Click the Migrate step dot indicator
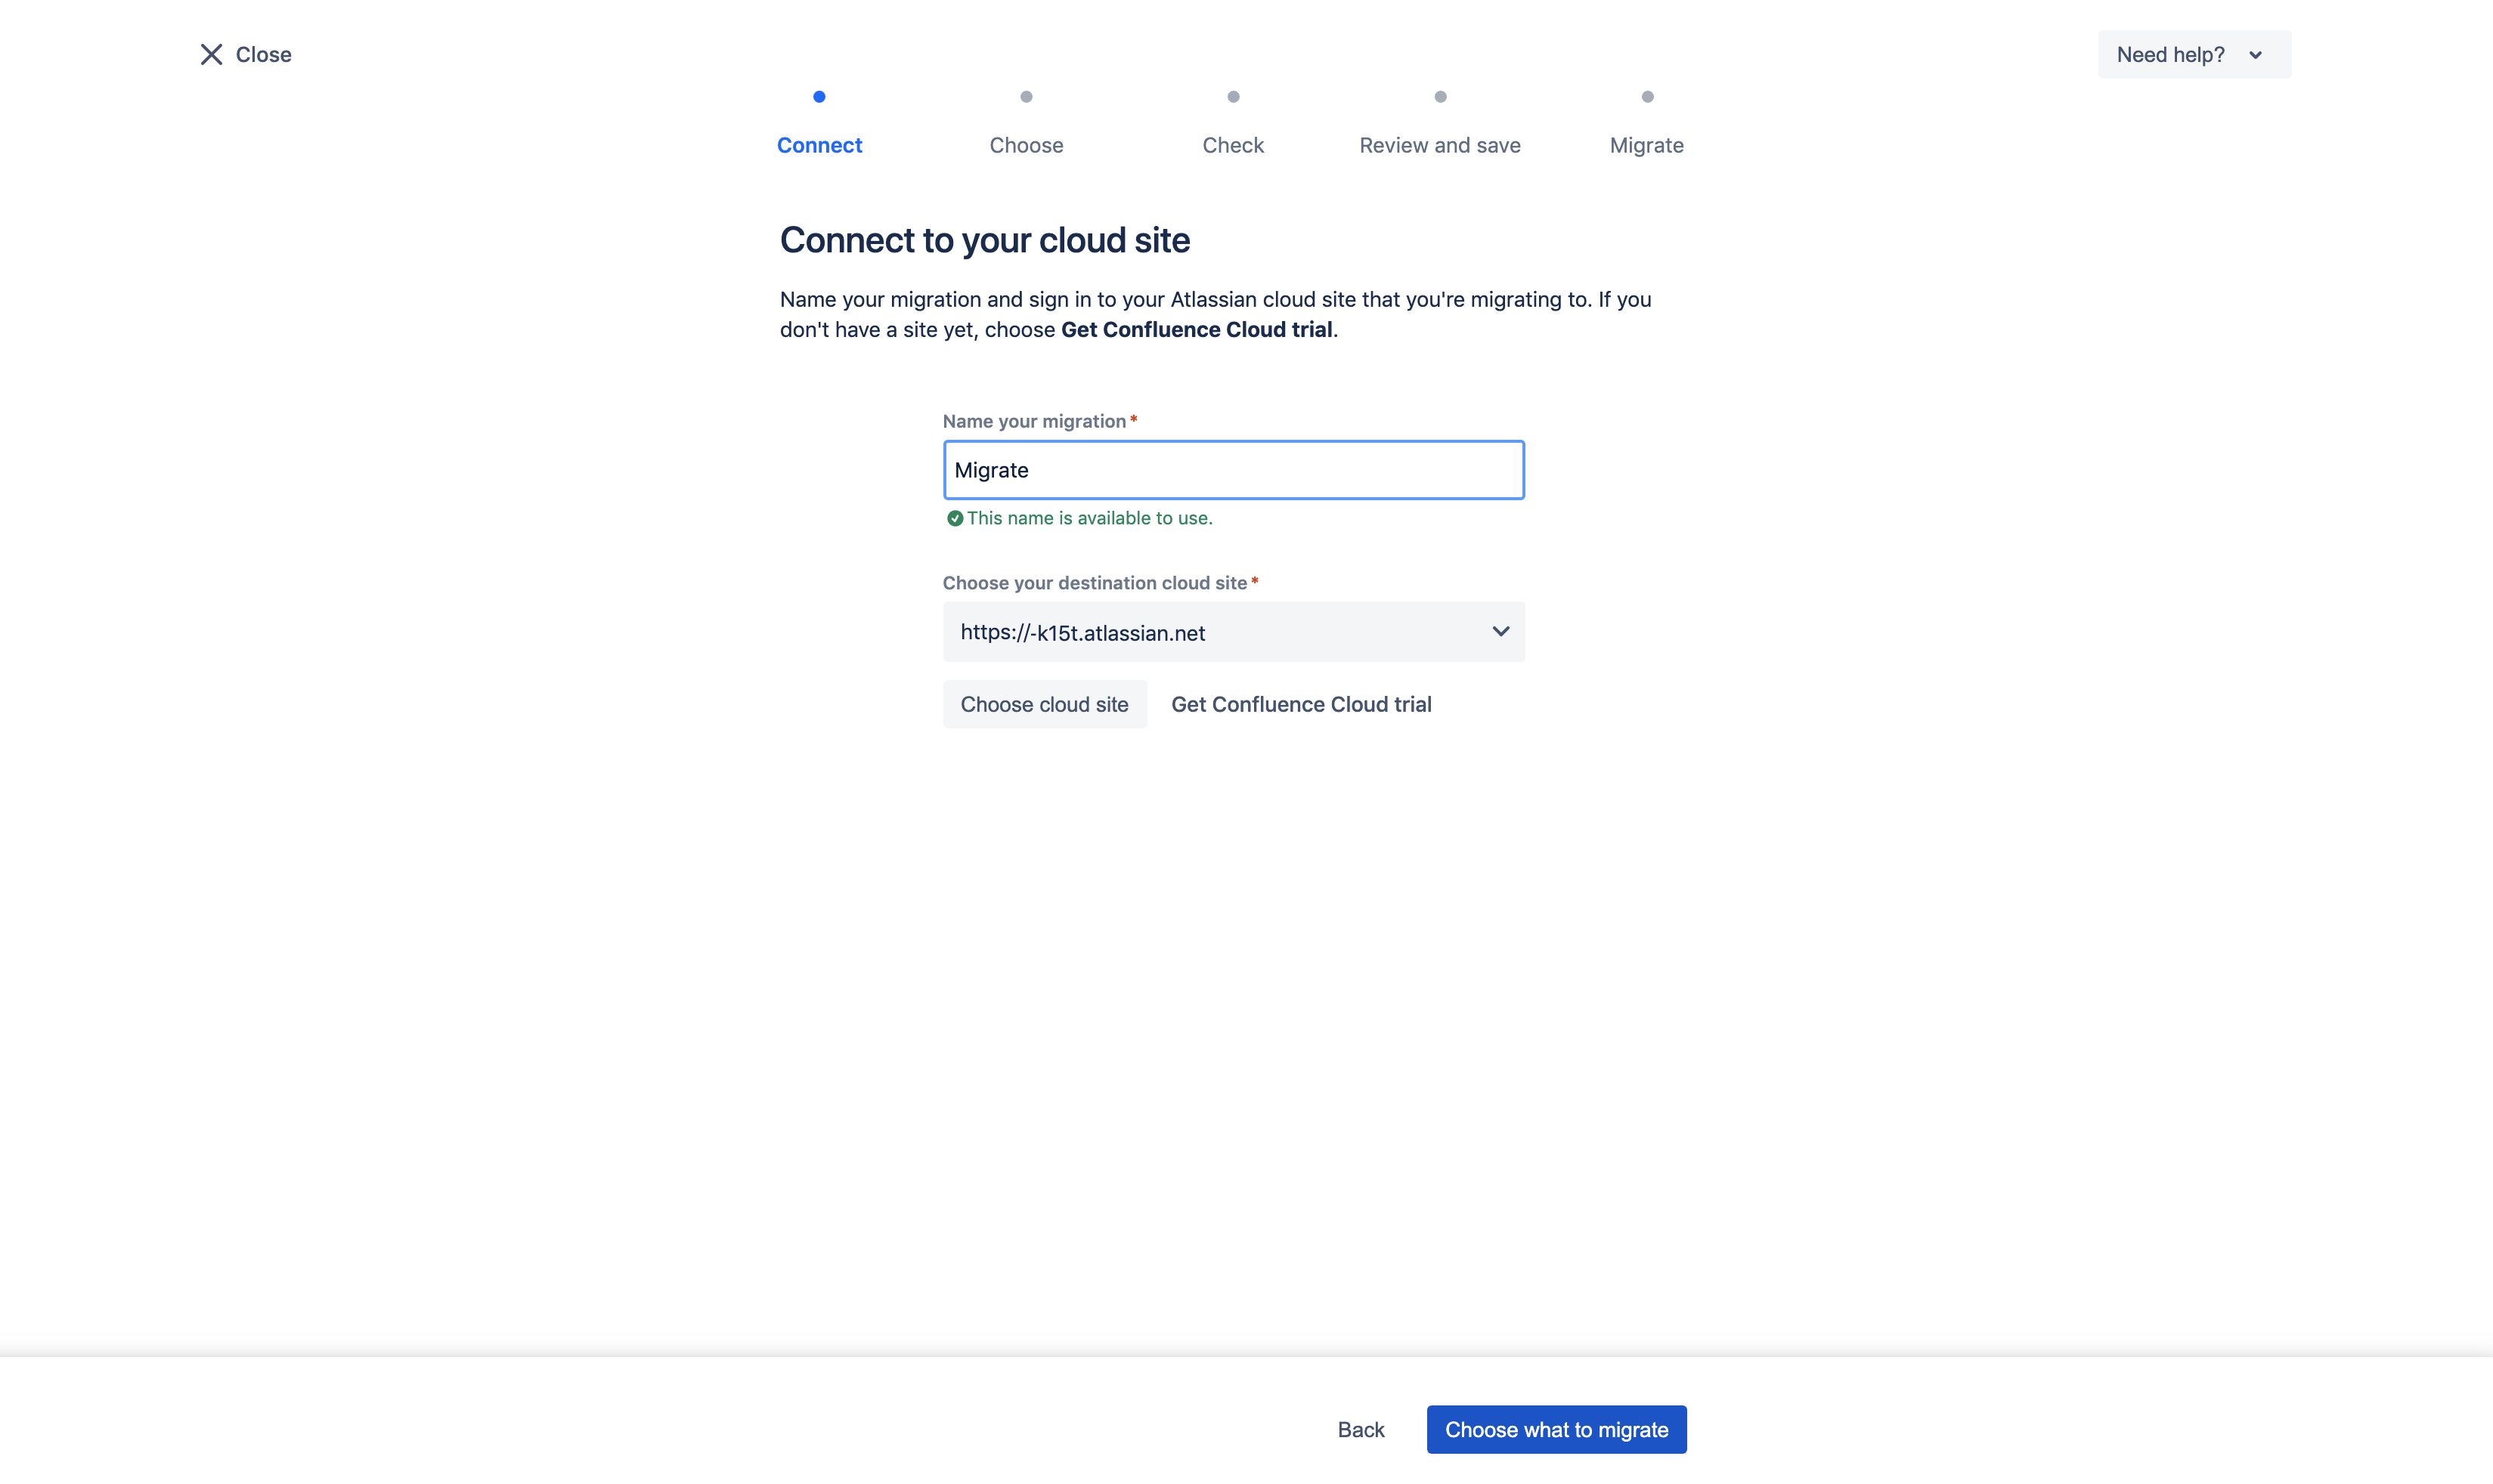This screenshot has width=2493, height=1484. pyautogui.click(x=1646, y=97)
